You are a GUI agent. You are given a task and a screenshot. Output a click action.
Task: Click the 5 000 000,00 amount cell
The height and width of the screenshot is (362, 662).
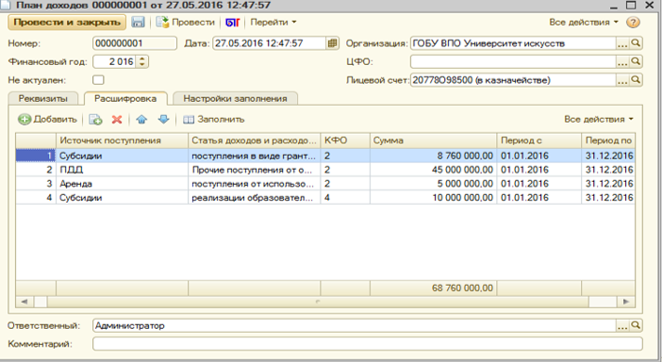(x=433, y=184)
